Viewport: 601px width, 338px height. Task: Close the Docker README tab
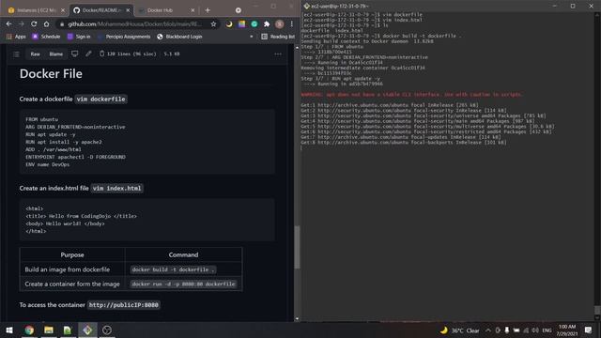point(128,10)
